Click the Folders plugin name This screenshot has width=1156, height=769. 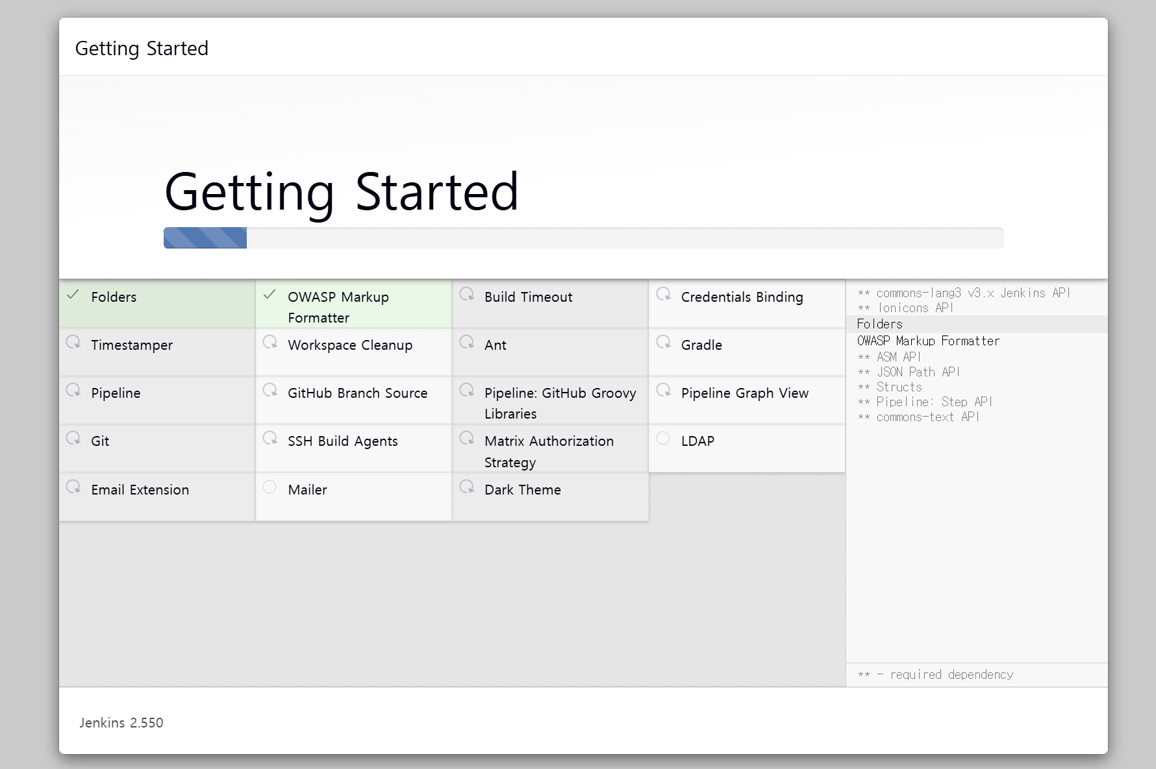(114, 297)
